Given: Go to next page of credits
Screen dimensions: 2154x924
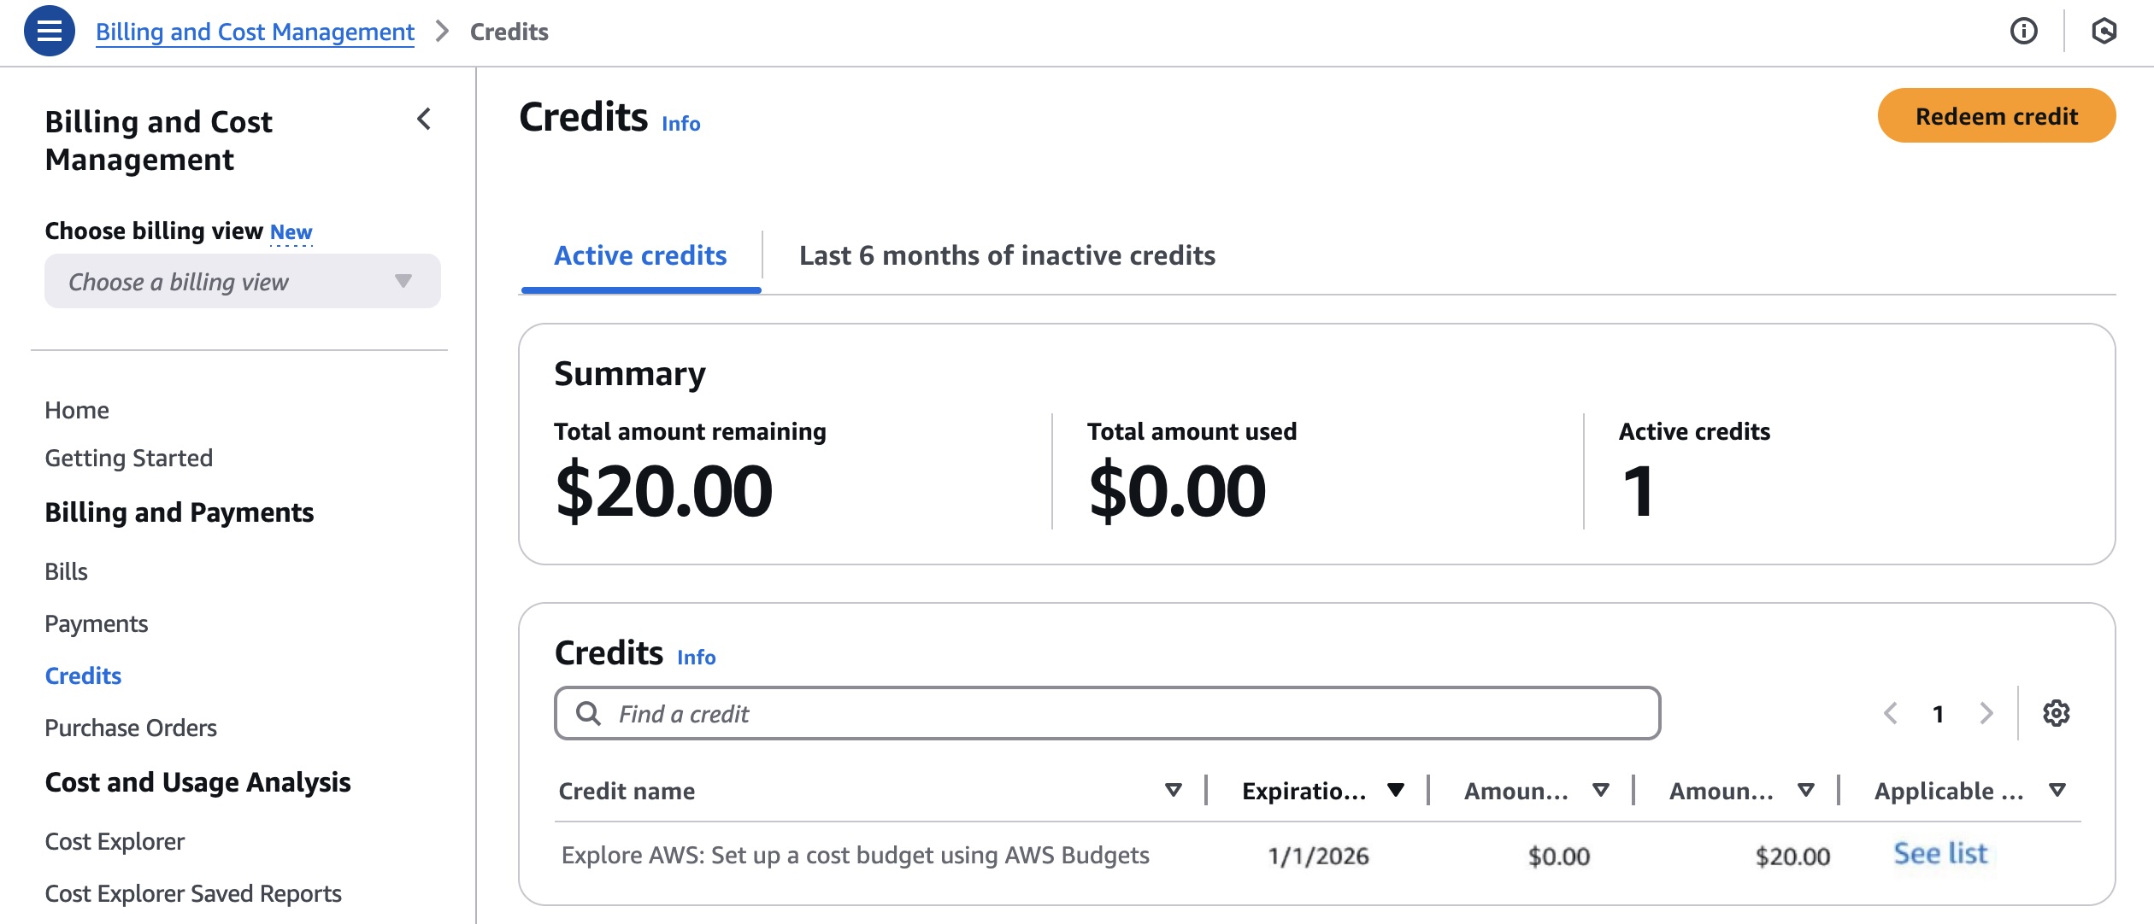Looking at the screenshot, I should pyautogui.click(x=1986, y=713).
